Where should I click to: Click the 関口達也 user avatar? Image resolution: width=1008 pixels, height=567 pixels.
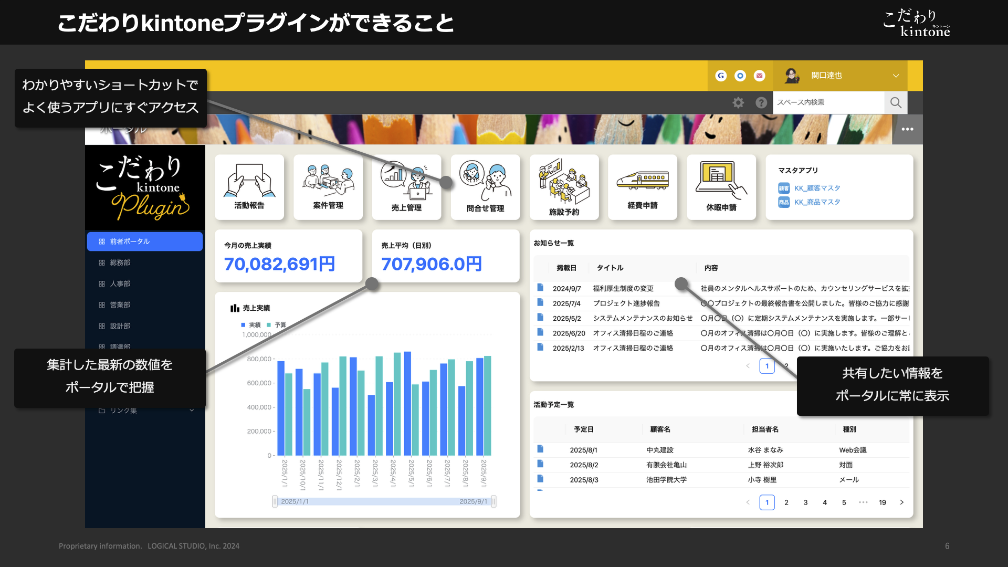792,76
